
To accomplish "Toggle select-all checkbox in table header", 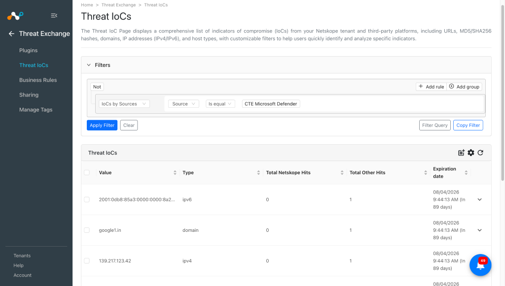I will click(87, 173).
